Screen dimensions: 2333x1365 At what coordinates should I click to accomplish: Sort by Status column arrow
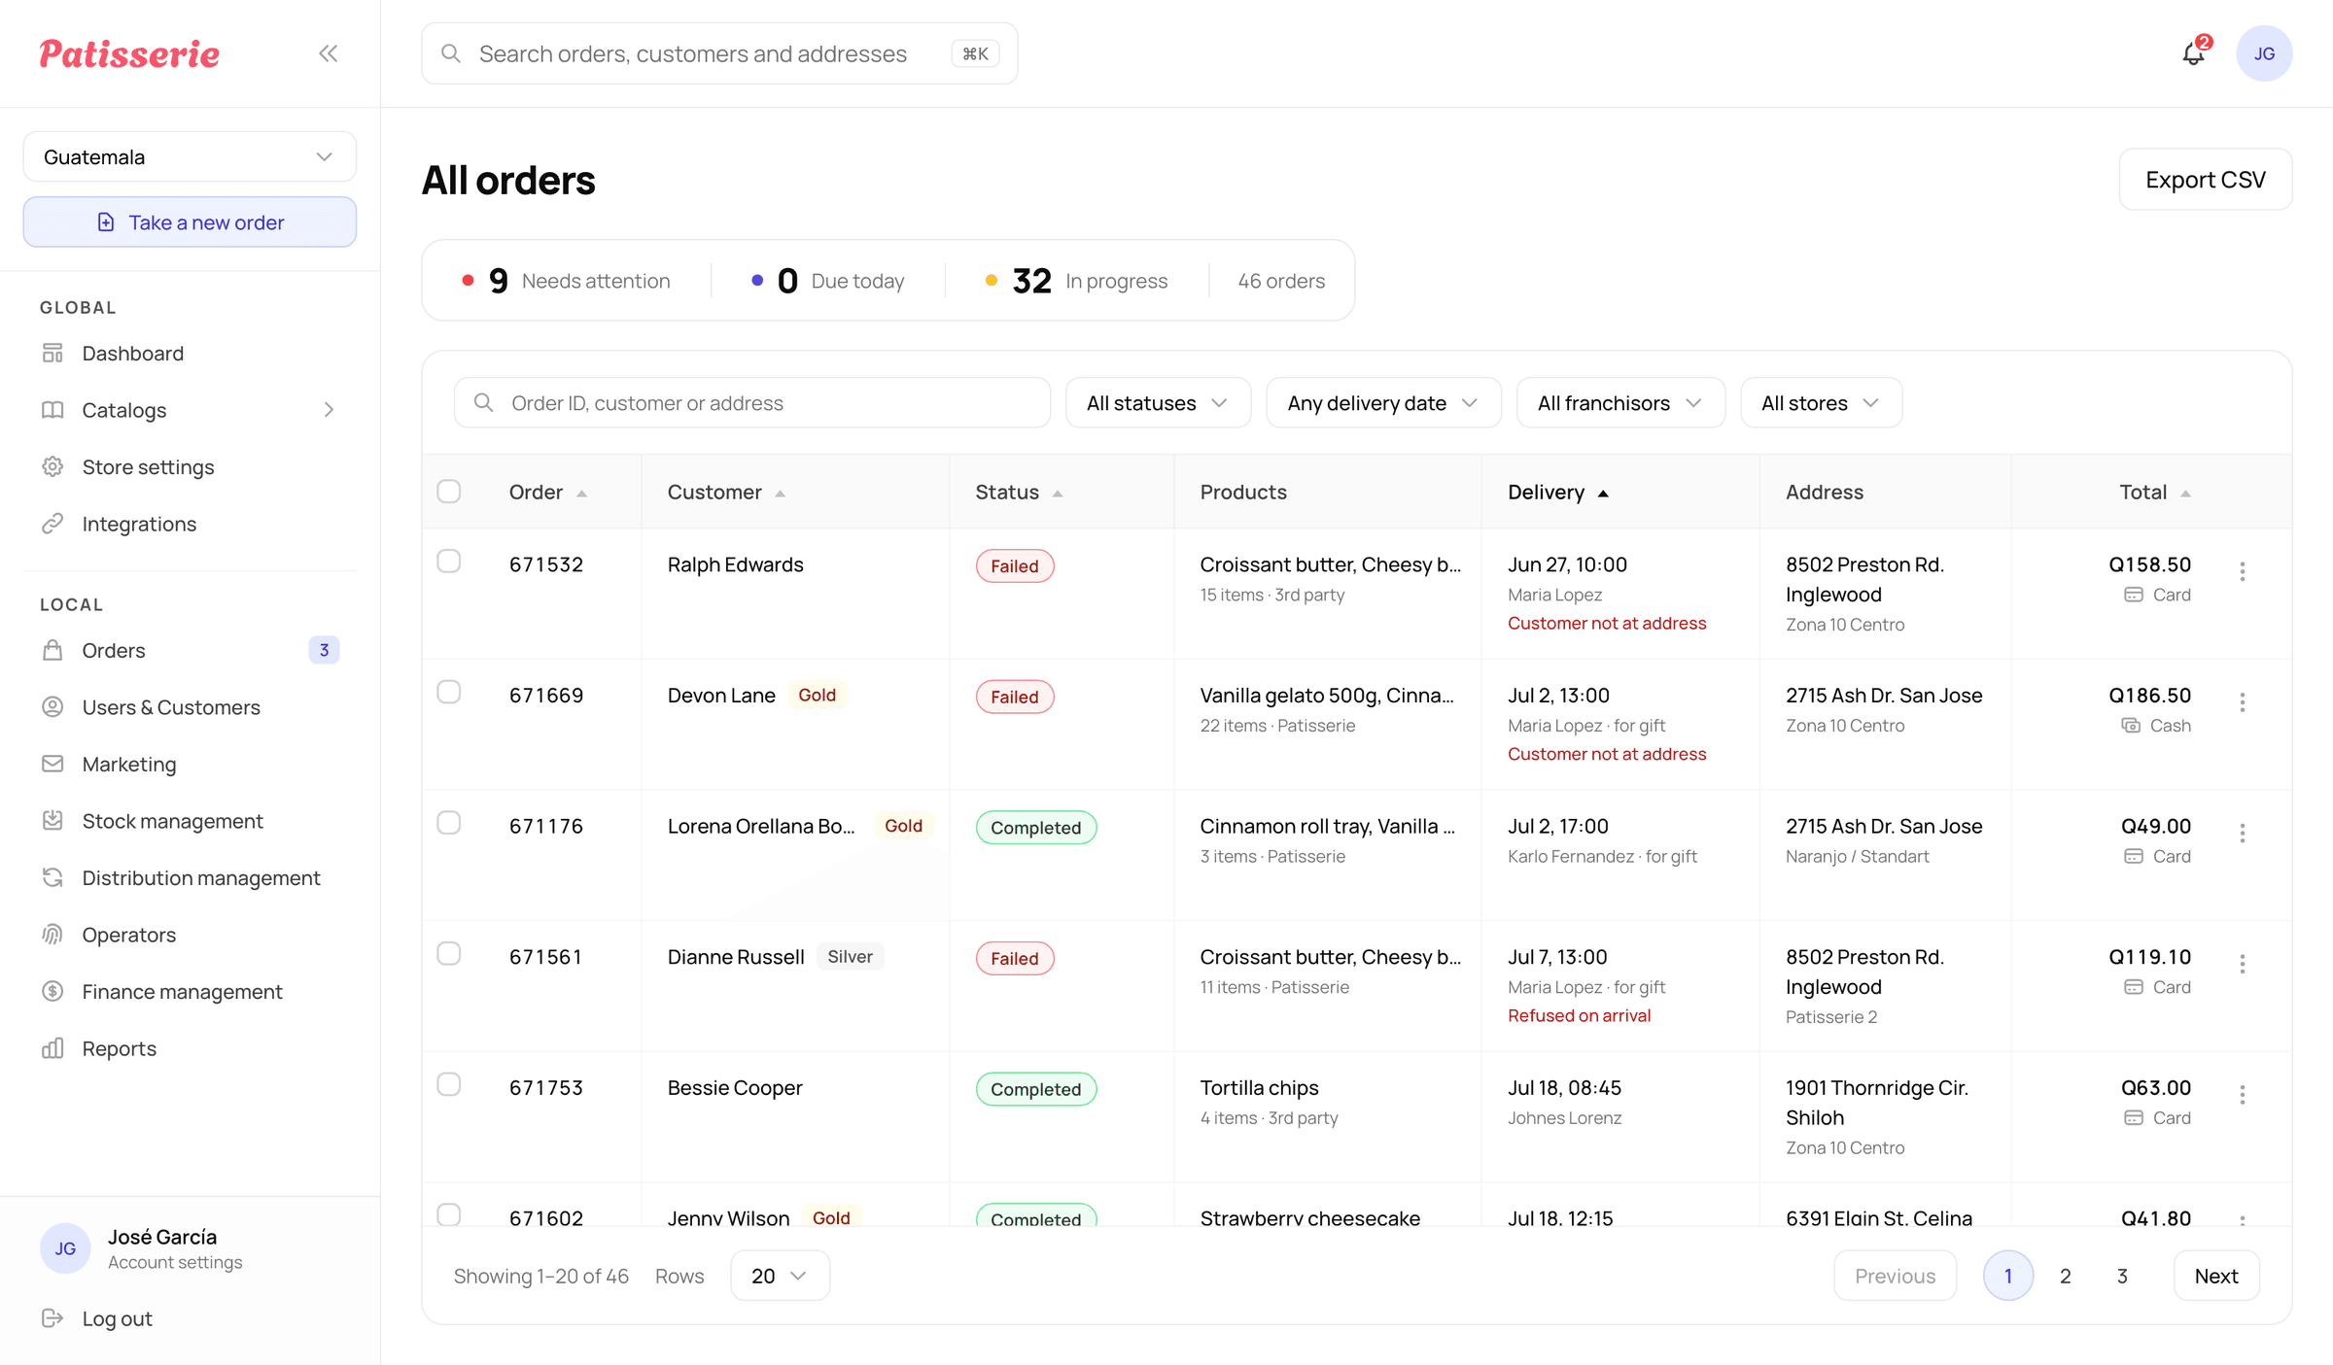tap(1058, 494)
